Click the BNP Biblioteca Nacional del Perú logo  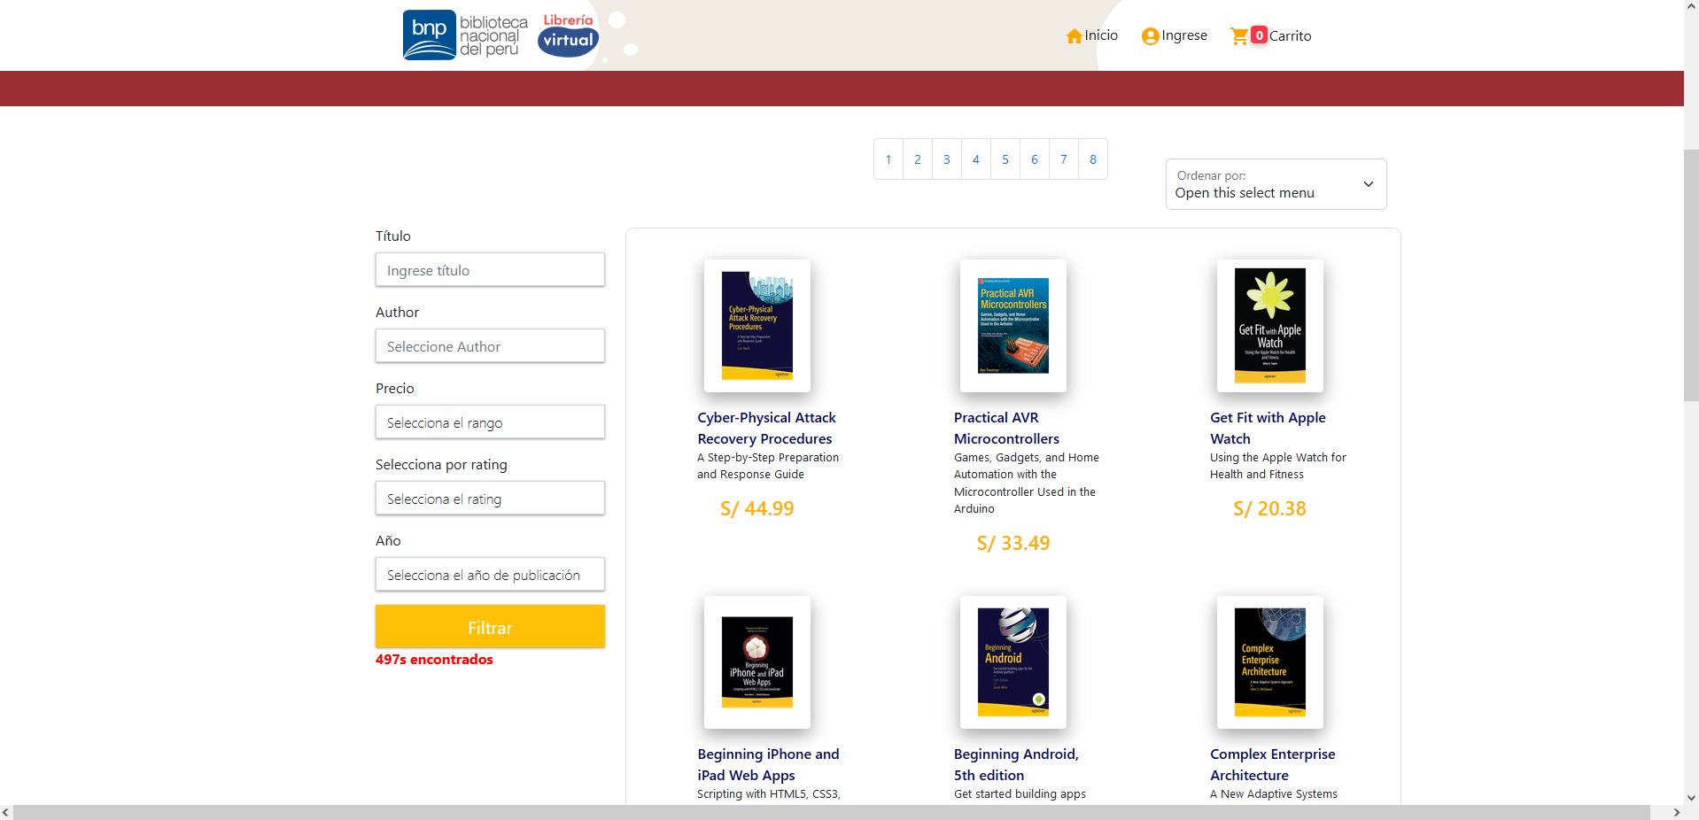click(x=462, y=35)
